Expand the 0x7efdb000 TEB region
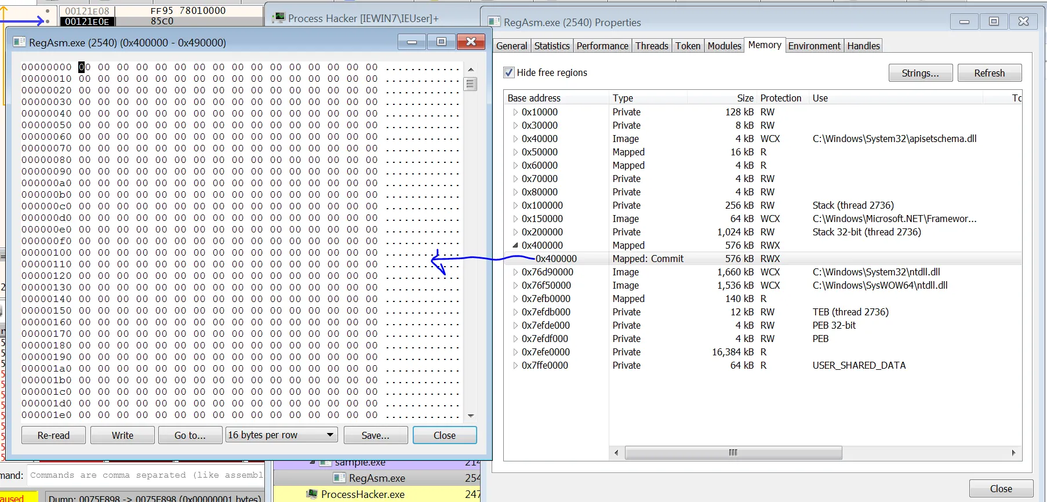1047x502 pixels. [x=515, y=312]
